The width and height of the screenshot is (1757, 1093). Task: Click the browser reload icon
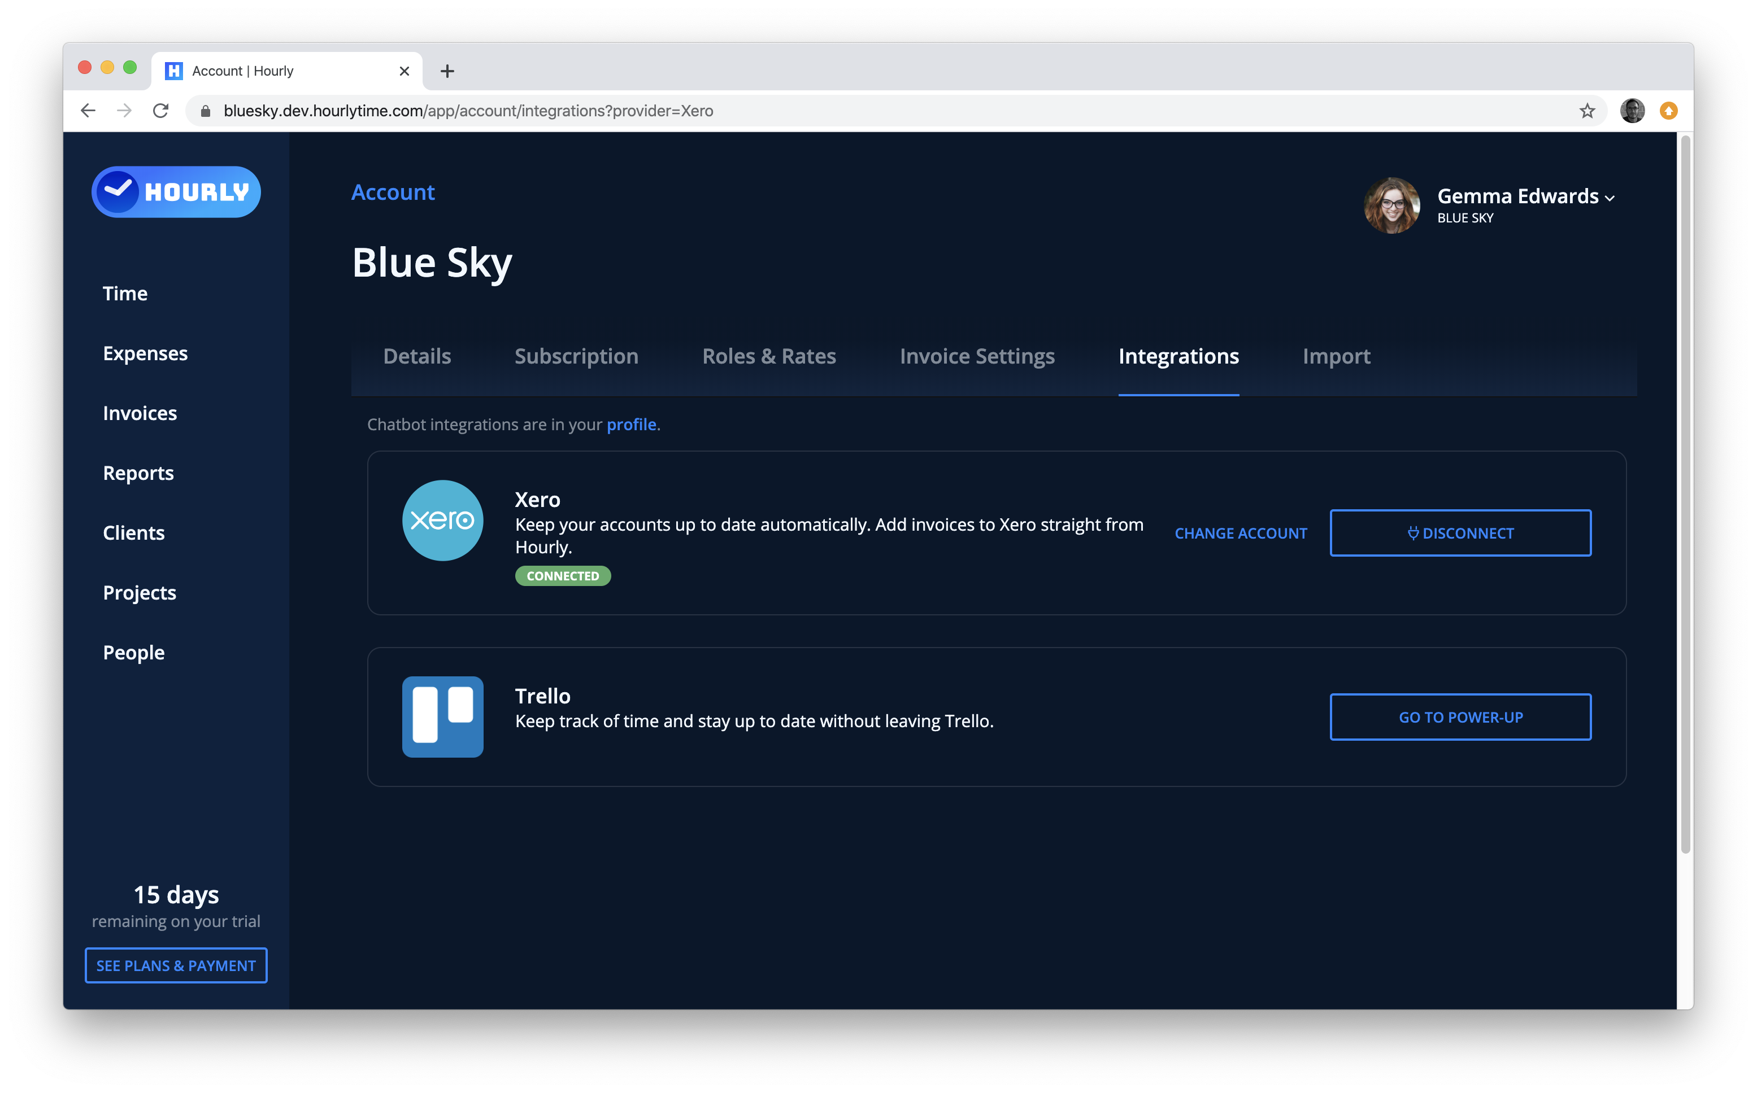160,111
